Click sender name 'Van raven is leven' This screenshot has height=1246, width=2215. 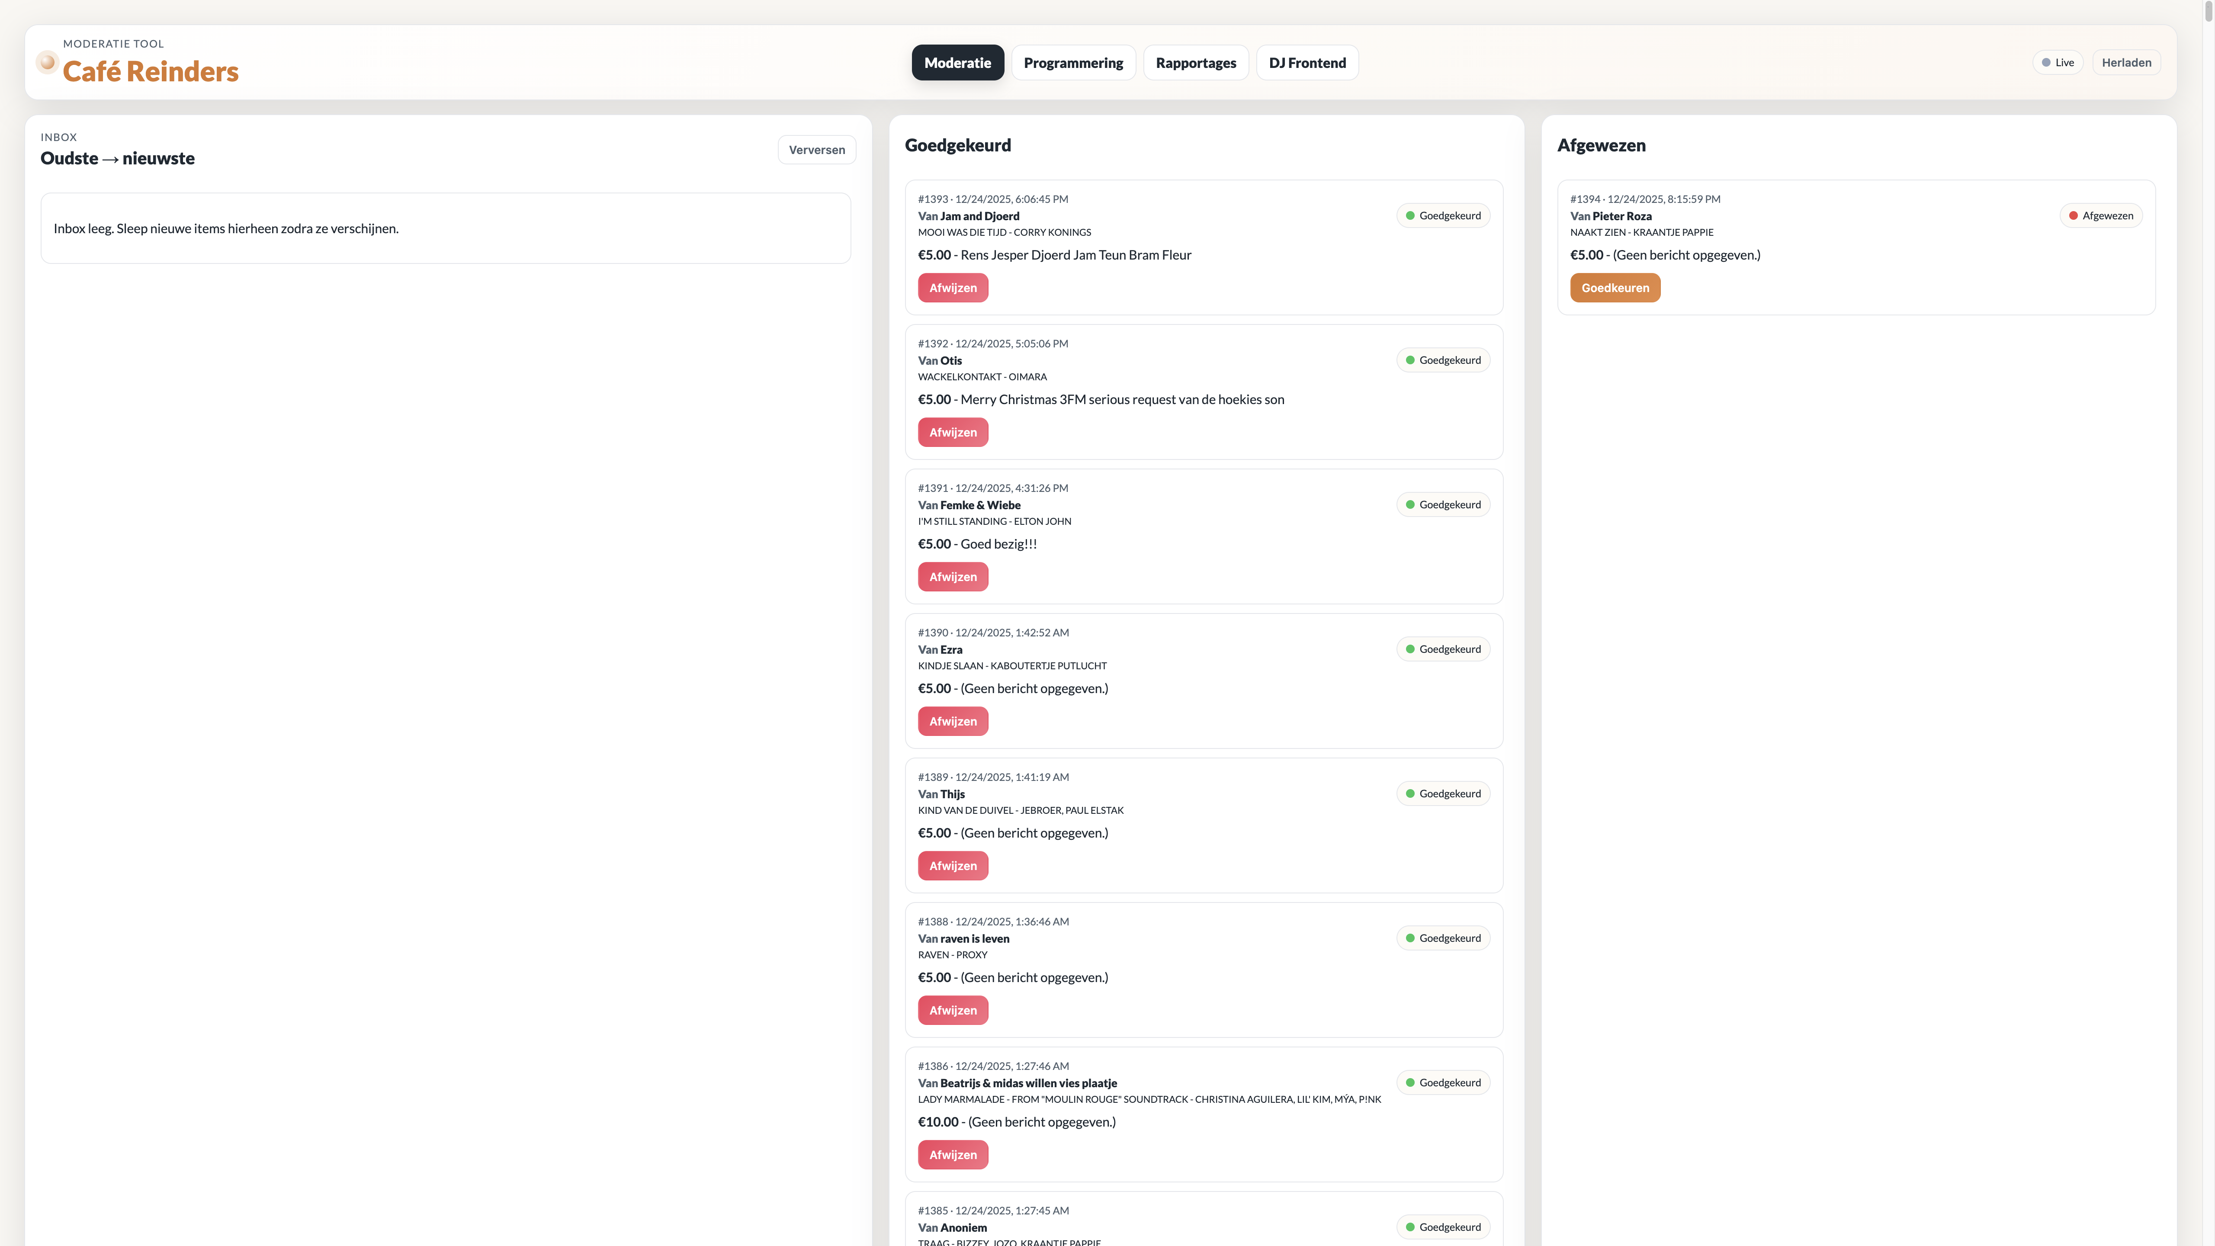pos(964,938)
